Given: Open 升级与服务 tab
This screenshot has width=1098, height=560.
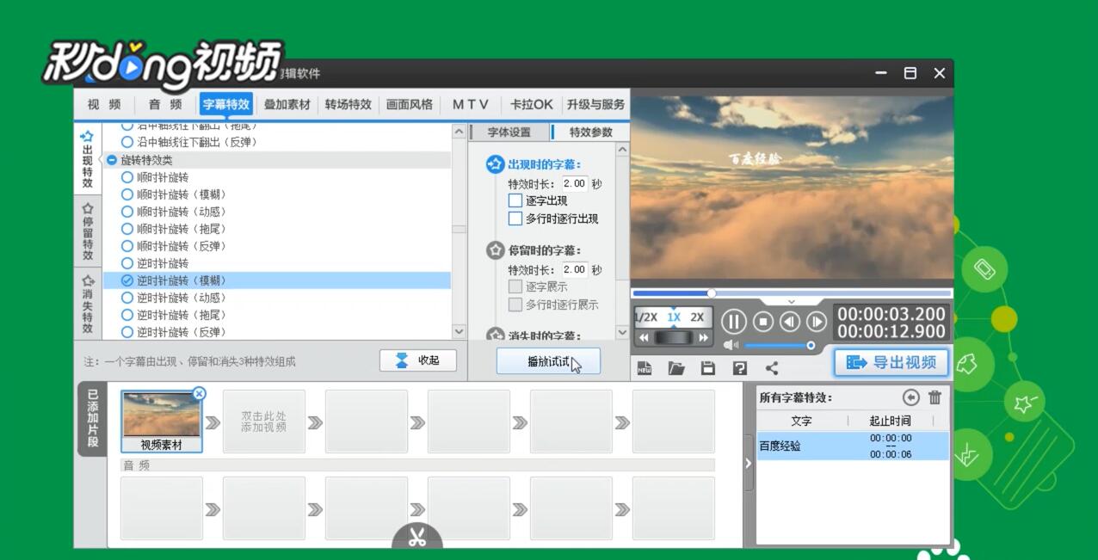Looking at the screenshot, I should [595, 104].
